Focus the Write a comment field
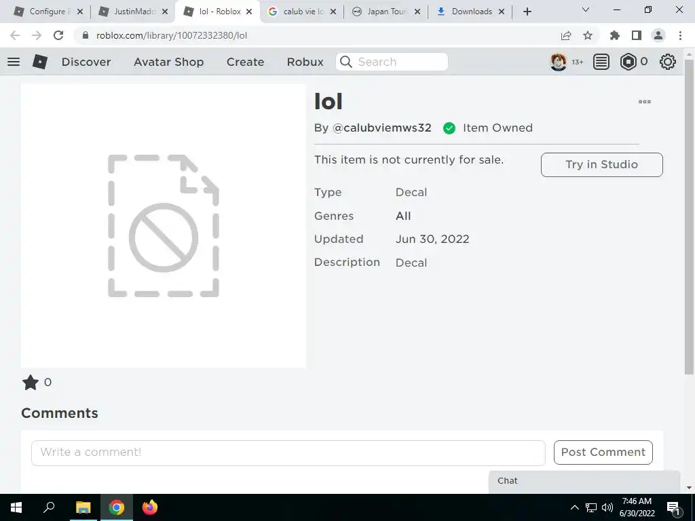The image size is (695, 521). click(288, 452)
